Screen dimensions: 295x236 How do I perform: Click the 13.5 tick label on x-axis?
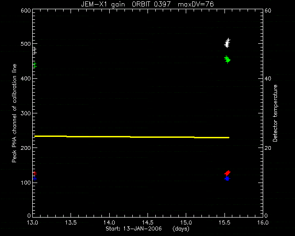(71, 223)
